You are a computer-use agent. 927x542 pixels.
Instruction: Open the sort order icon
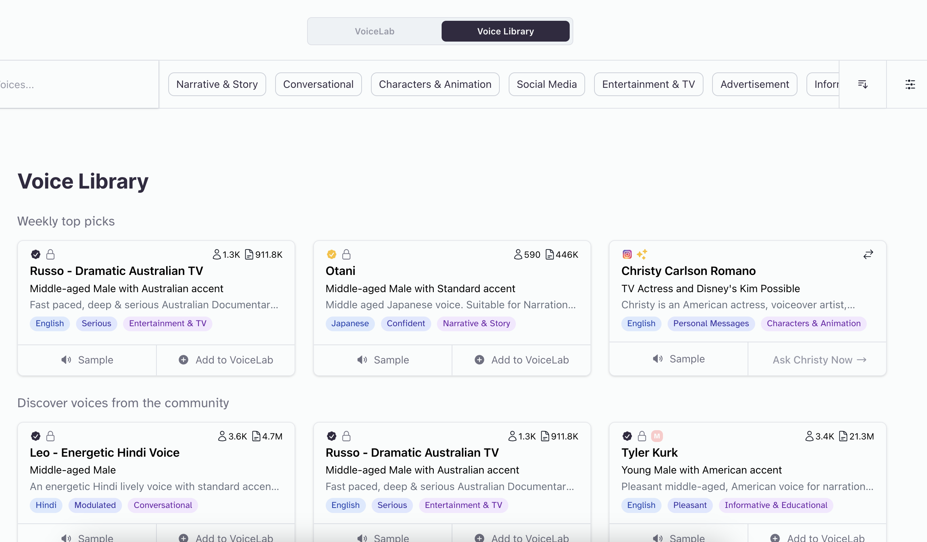(863, 85)
